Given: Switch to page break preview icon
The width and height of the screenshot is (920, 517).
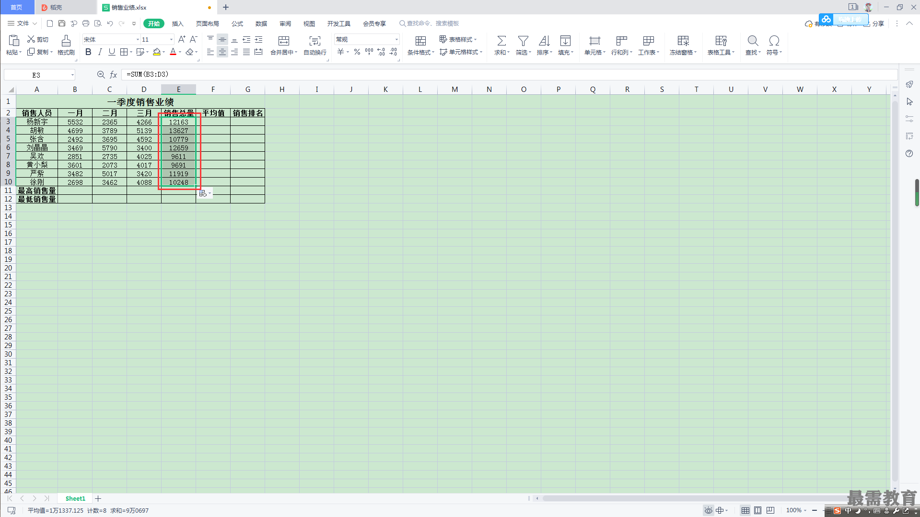Looking at the screenshot, I should pos(770,510).
